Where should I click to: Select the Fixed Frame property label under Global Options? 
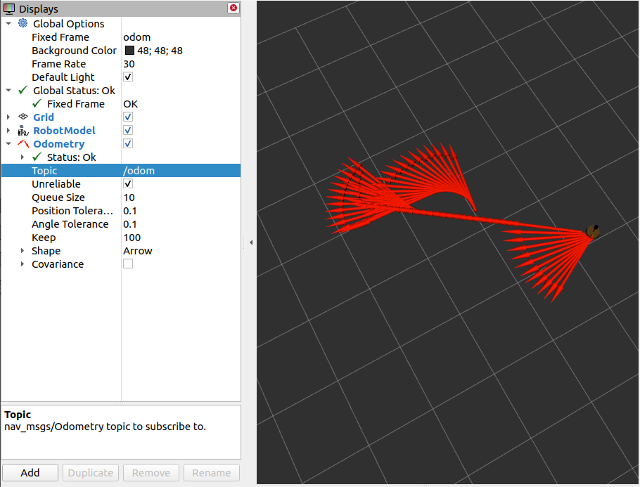pyautogui.click(x=60, y=37)
